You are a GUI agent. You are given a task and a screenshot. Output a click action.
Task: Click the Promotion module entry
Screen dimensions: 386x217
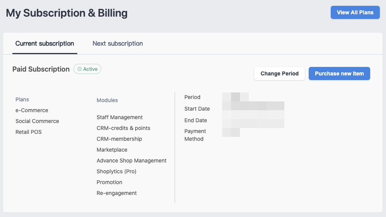pyautogui.click(x=109, y=182)
